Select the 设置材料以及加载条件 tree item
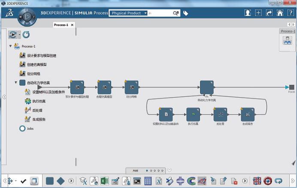297x188 pixels. tap(48, 92)
